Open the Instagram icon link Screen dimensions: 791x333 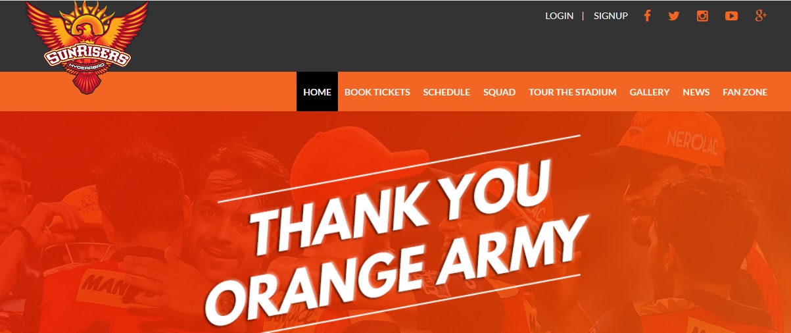(702, 16)
